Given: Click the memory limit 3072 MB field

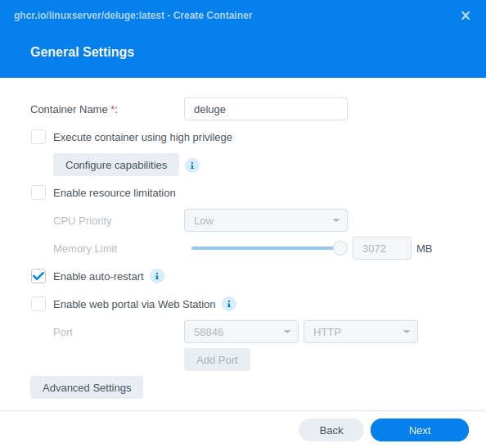Looking at the screenshot, I should [x=382, y=248].
